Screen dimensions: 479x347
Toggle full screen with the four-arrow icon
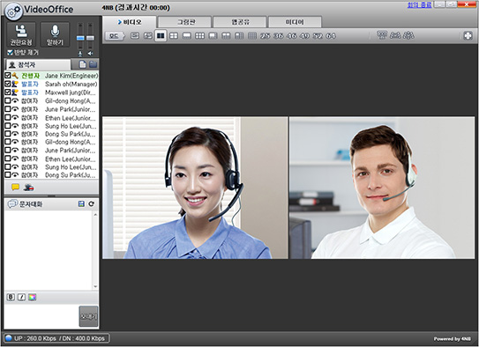[x=468, y=36]
